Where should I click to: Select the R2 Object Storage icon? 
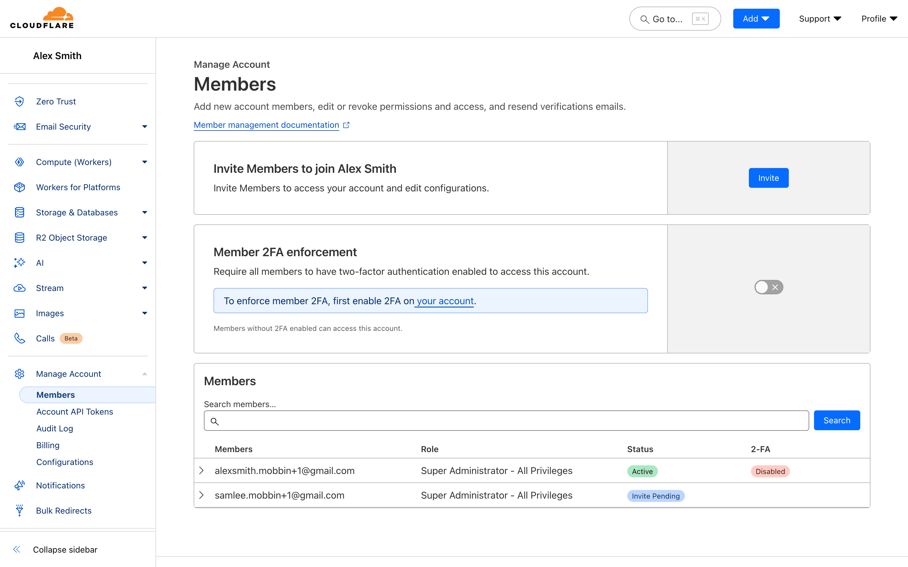tap(20, 238)
